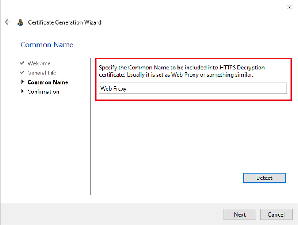The image size is (298, 225).
Task: Click the back arrow in wizard header
Action: [x=8, y=22]
